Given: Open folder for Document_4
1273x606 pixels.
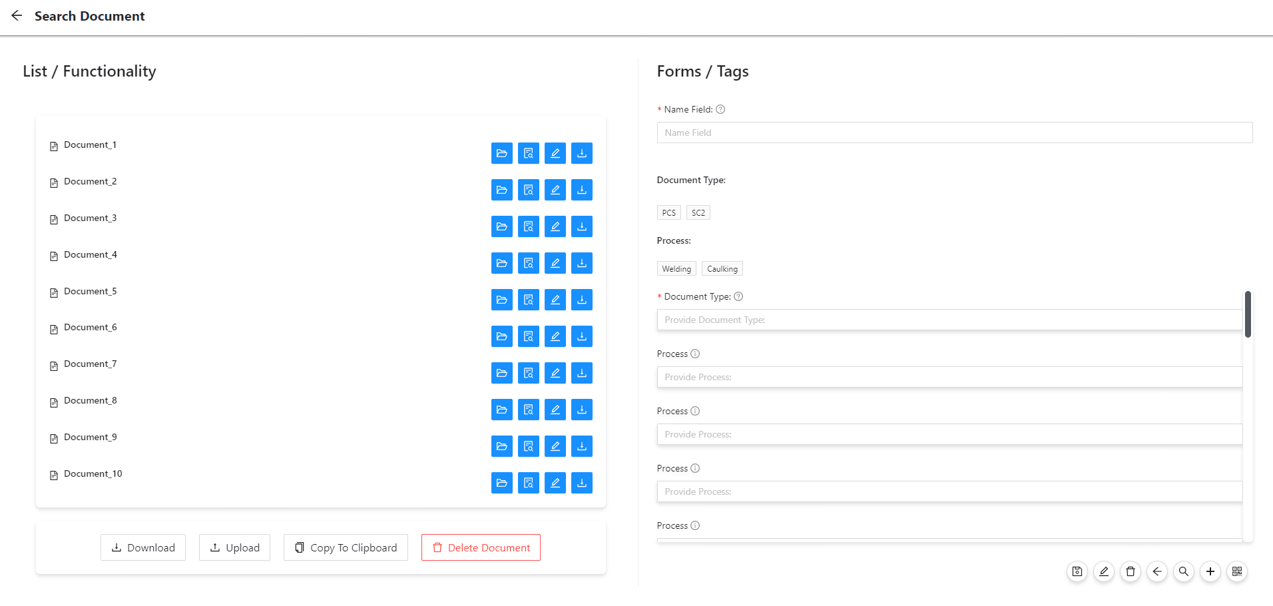Looking at the screenshot, I should click(502, 263).
